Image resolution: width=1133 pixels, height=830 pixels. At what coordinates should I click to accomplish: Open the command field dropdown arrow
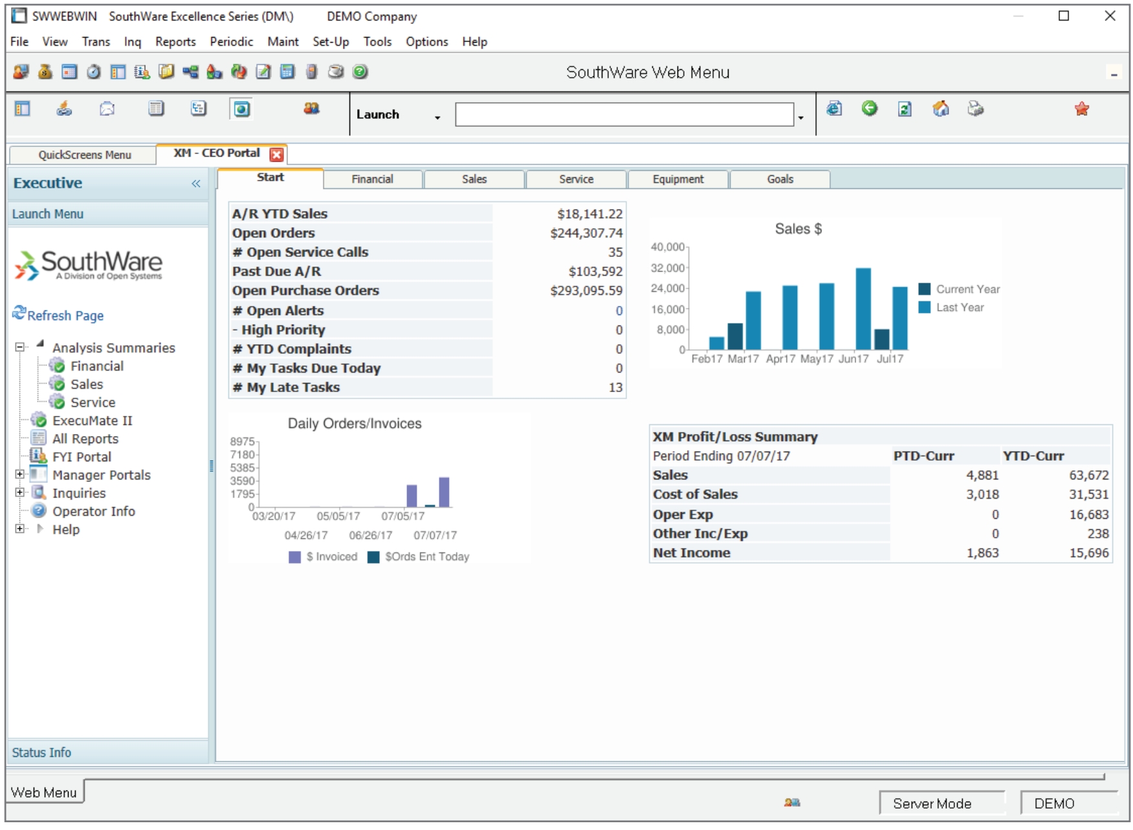click(x=801, y=117)
